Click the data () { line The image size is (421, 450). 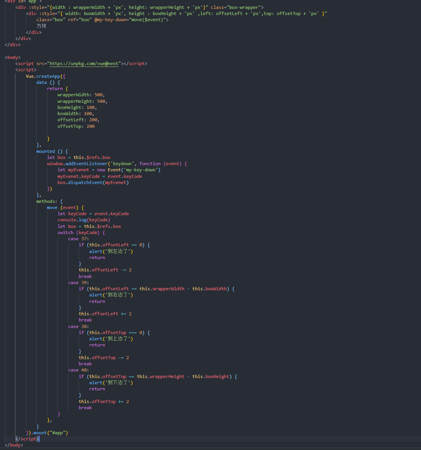tap(48, 83)
